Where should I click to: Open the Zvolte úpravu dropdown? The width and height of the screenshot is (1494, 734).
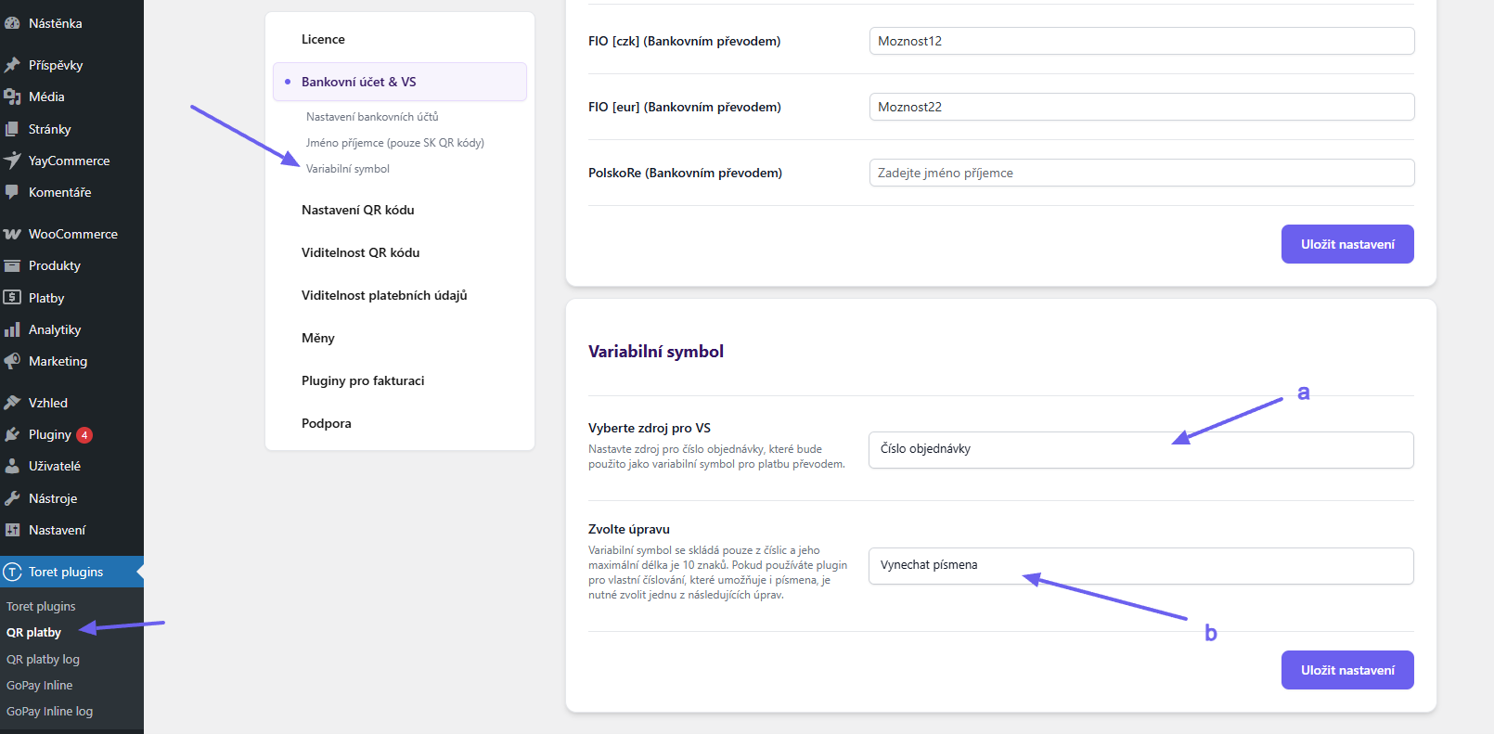(x=1141, y=565)
